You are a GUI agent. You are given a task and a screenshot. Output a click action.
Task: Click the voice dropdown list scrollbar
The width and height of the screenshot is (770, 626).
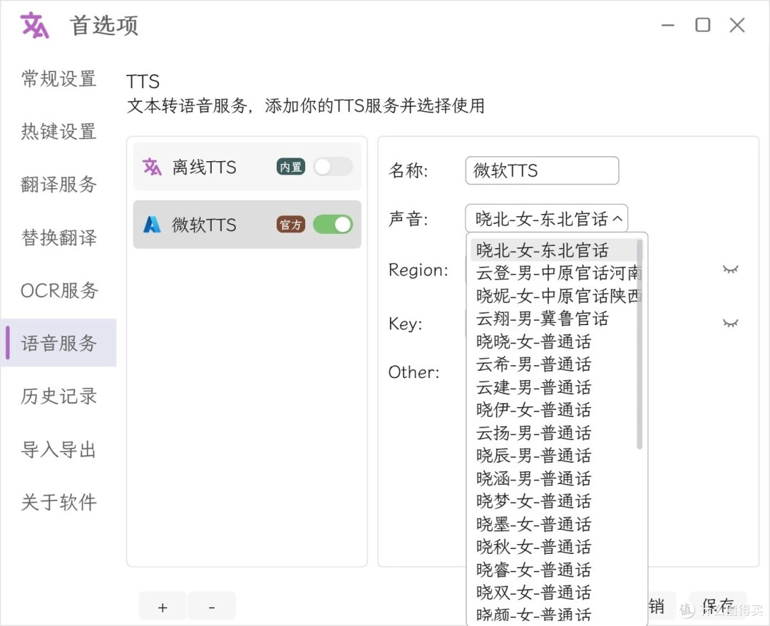coord(639,344)
